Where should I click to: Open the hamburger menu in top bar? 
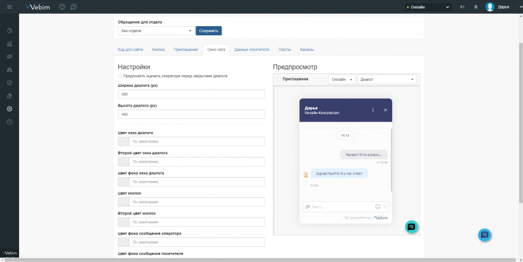coord(8,7)
